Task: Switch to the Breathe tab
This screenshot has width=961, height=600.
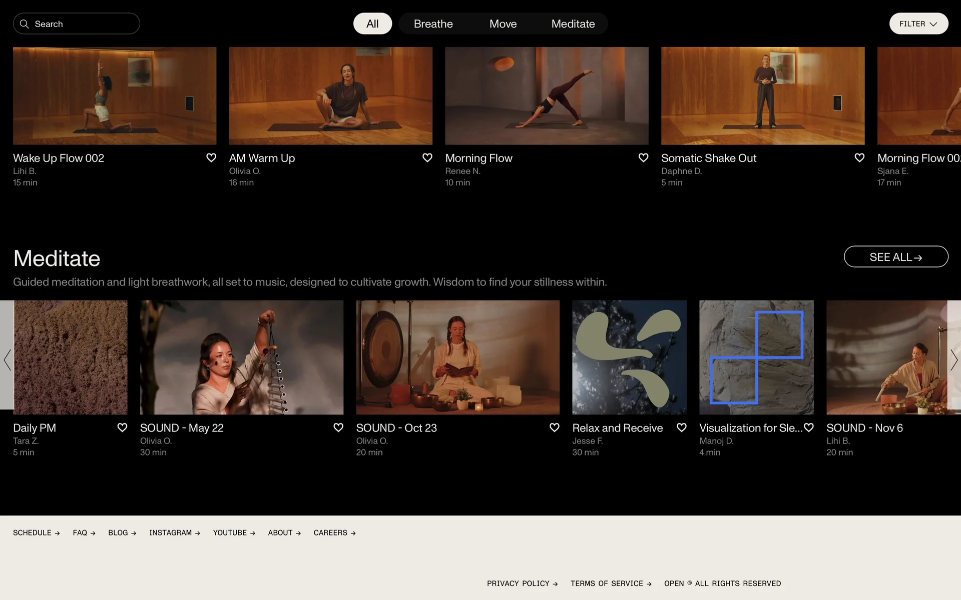Action: [433, 24]
